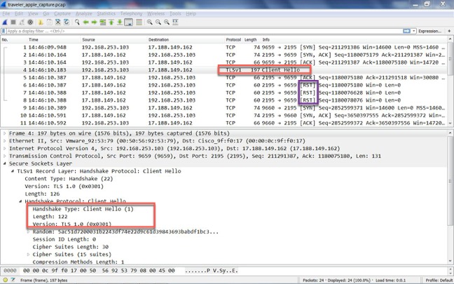Image resolution: width=454 pixels, height=284 pixels.
Task: Expand the Cipher Suites (15 suites) row
Action: point(28,254)
